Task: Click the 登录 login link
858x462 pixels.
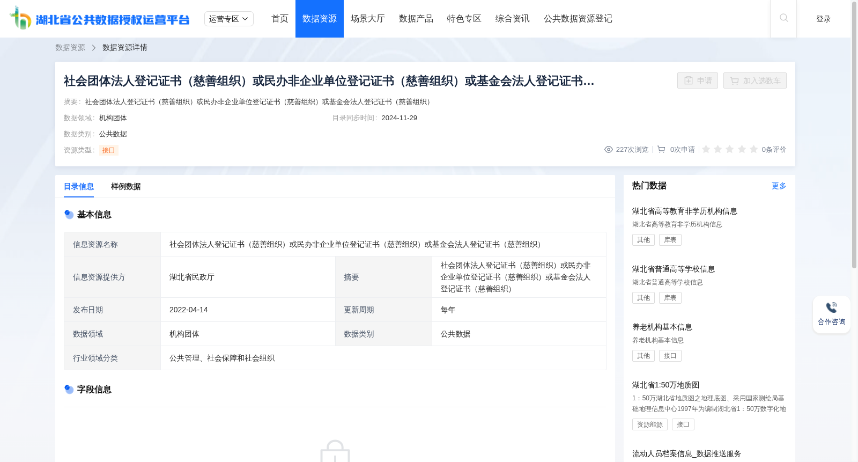Action: [x=824, y=19]
